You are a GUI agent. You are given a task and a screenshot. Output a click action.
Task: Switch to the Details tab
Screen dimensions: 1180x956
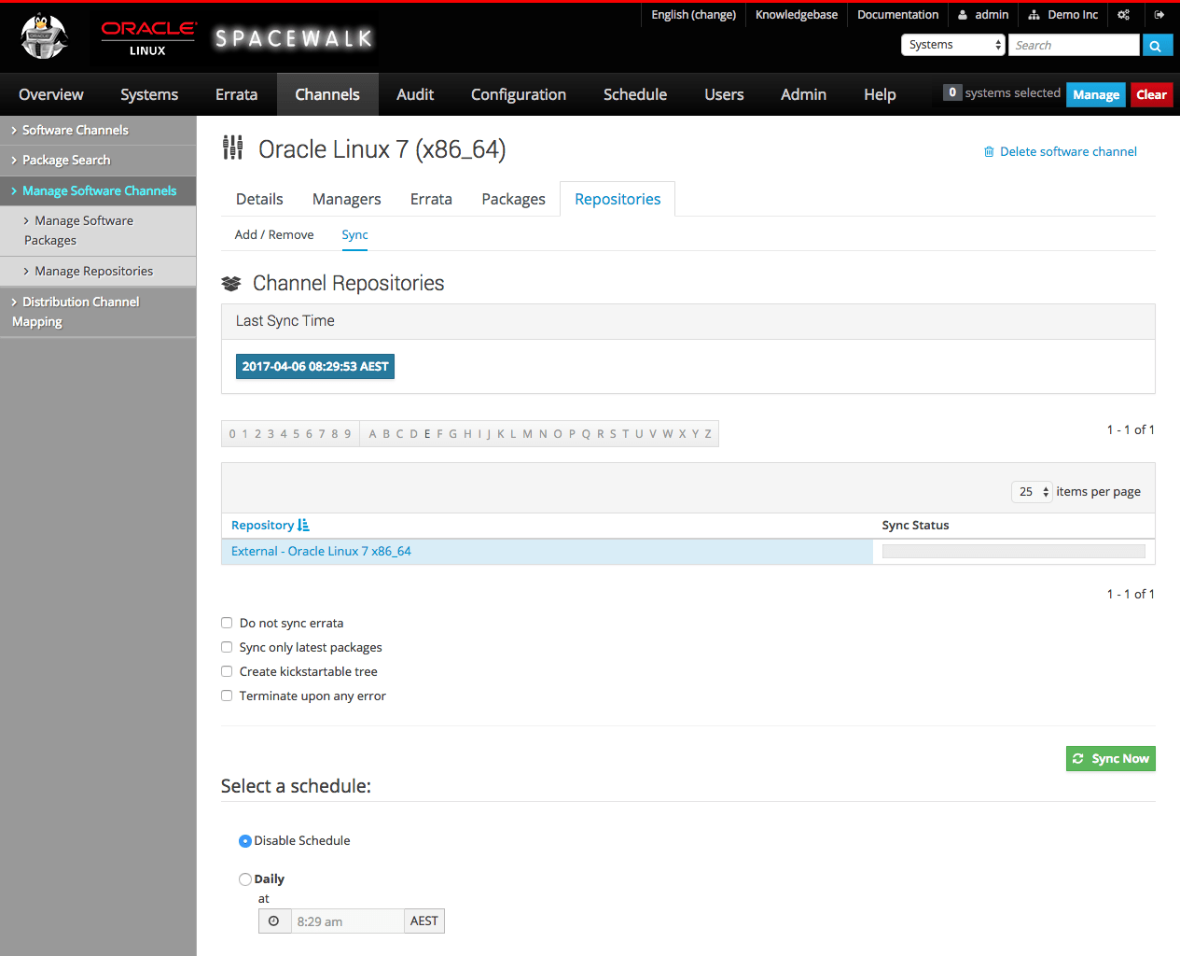click(x=259, y=199)
